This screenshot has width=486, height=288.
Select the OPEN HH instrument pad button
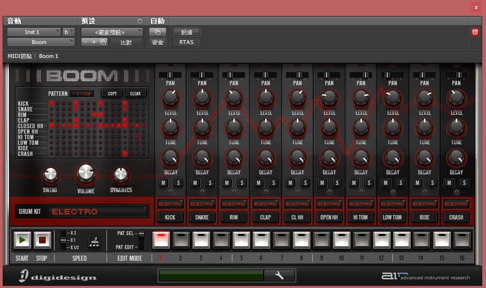tap(329, 217)
